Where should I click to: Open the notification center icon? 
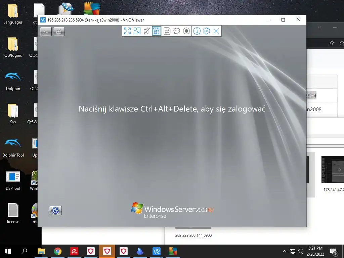(x=334, y=251)
